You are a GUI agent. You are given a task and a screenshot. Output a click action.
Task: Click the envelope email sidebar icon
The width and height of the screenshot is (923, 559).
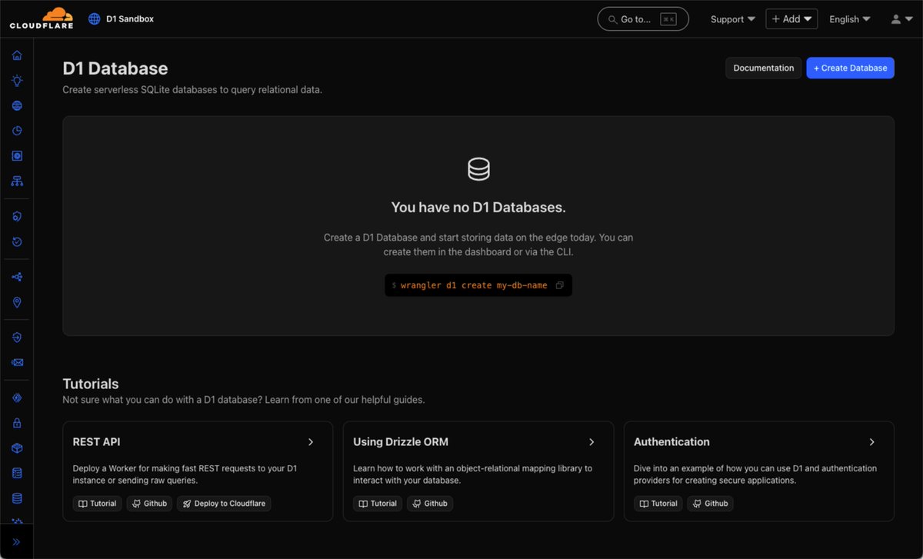[x=17, y=362]
